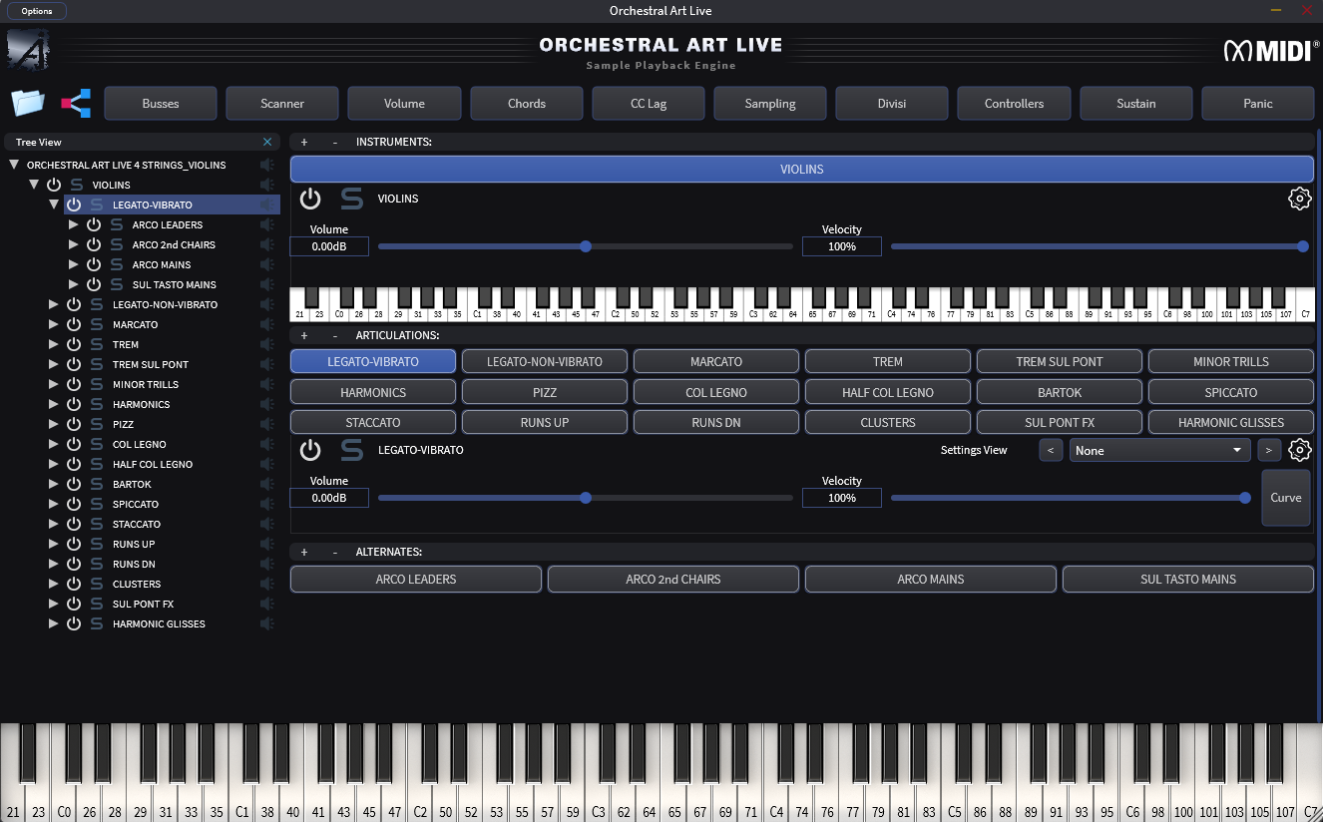Solo CLUSTERS in the tree view
This screenshot has height=822, width=1323.
[x=97, y=584]
